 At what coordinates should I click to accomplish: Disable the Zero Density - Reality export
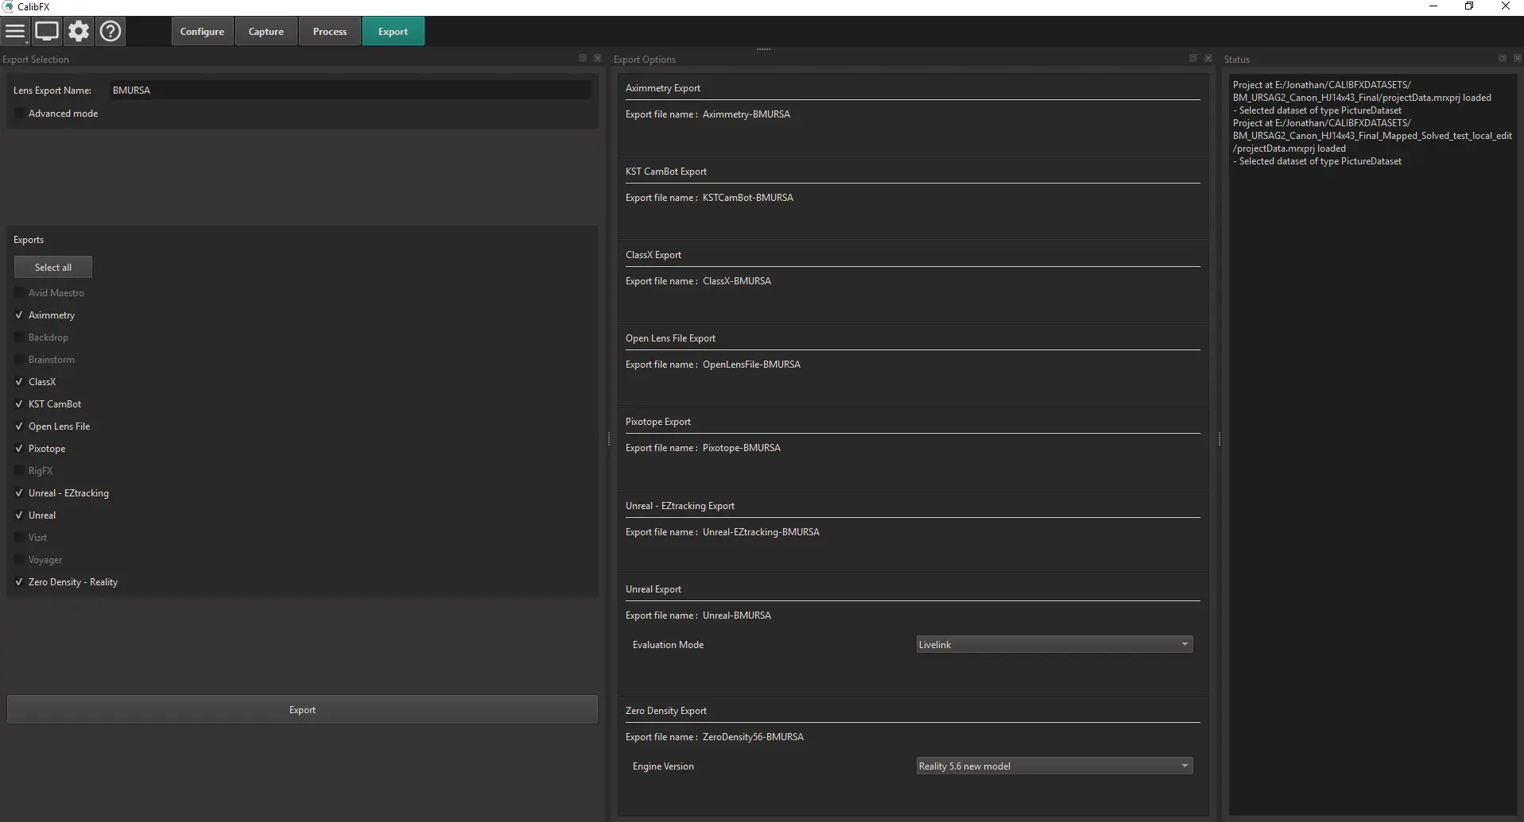pos(20,582)
